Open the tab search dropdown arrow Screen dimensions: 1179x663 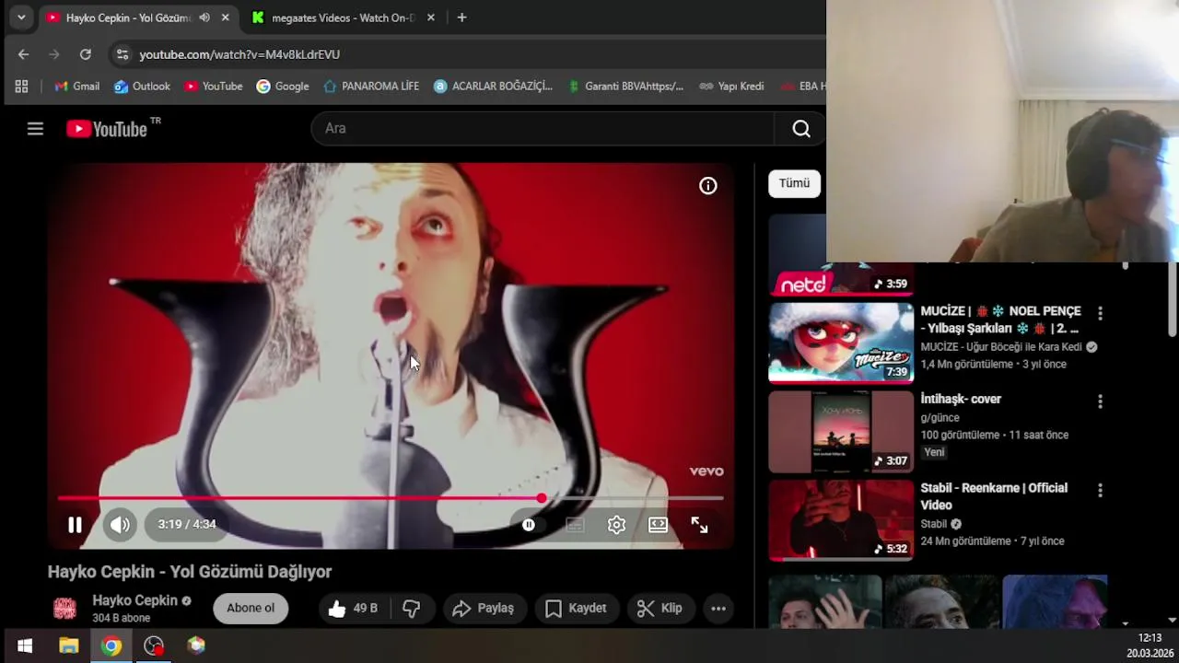click(21, 17)
